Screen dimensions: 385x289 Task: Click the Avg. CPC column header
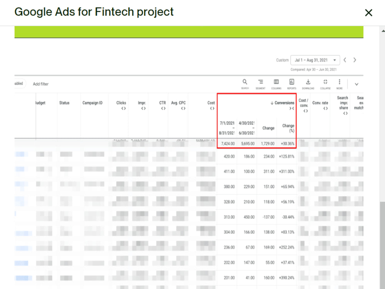(178, 103)
